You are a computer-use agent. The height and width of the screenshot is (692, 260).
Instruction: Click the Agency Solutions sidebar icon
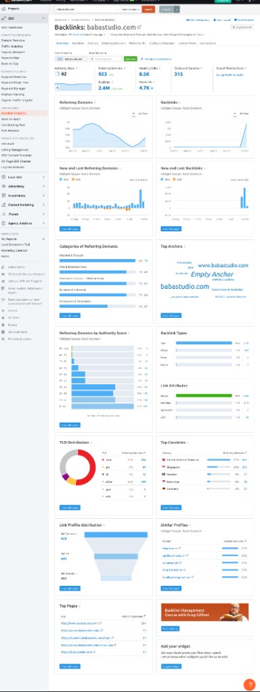pyautogui.click(x=3, y=223)
